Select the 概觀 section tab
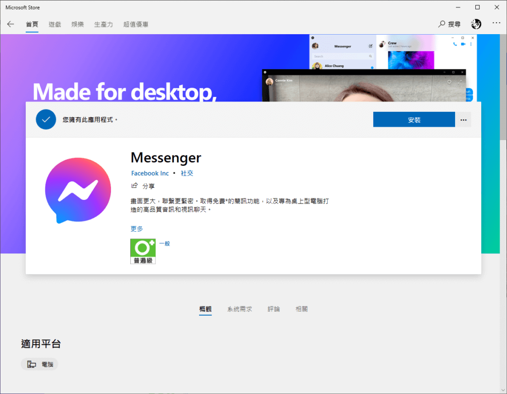Screen dimensions: 507x394 205,309
